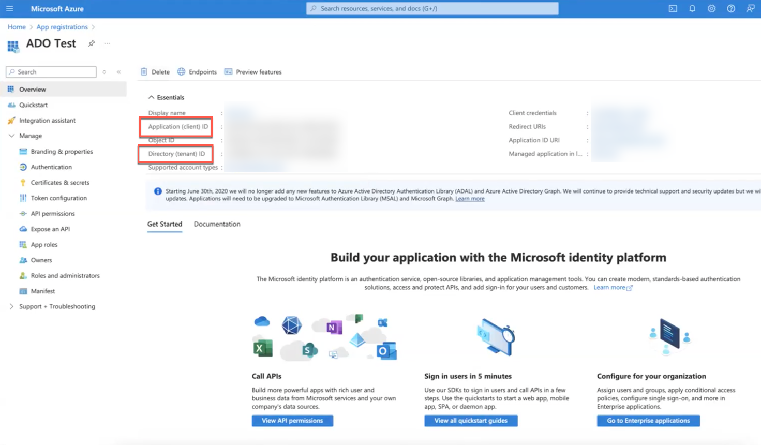Collapse the sidebar with double chevron

[x=118, y=72]
